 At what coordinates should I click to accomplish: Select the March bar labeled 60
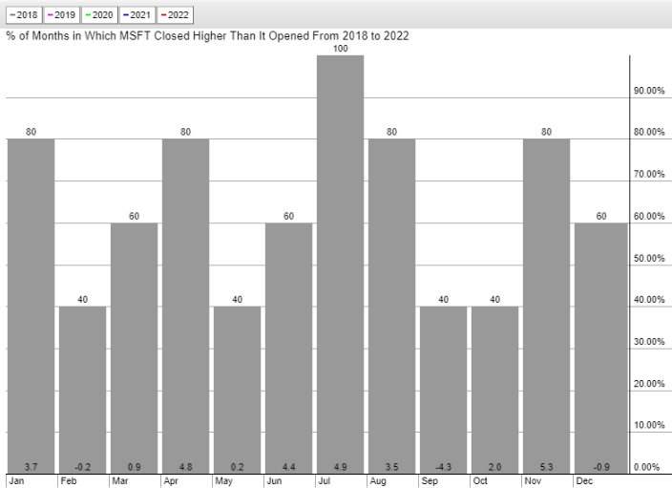(135, 349)
